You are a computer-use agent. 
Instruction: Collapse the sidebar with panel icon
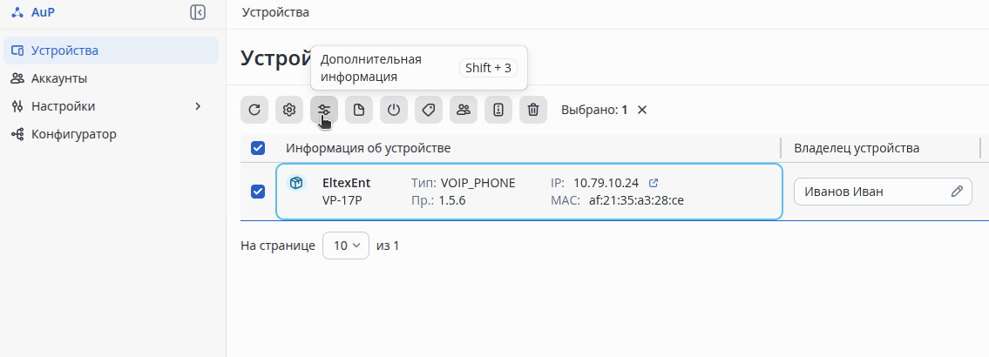click(x=198, y=12)
